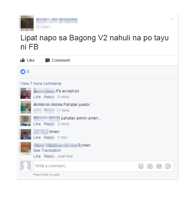Reply to the 'Eymen' comment
Image resolution: width=191 pixels, height=217 pixels.
click(x=49, y=156)
